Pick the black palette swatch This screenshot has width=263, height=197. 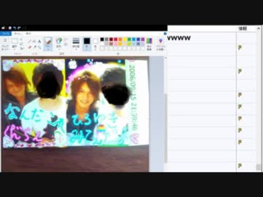point(102,39)
